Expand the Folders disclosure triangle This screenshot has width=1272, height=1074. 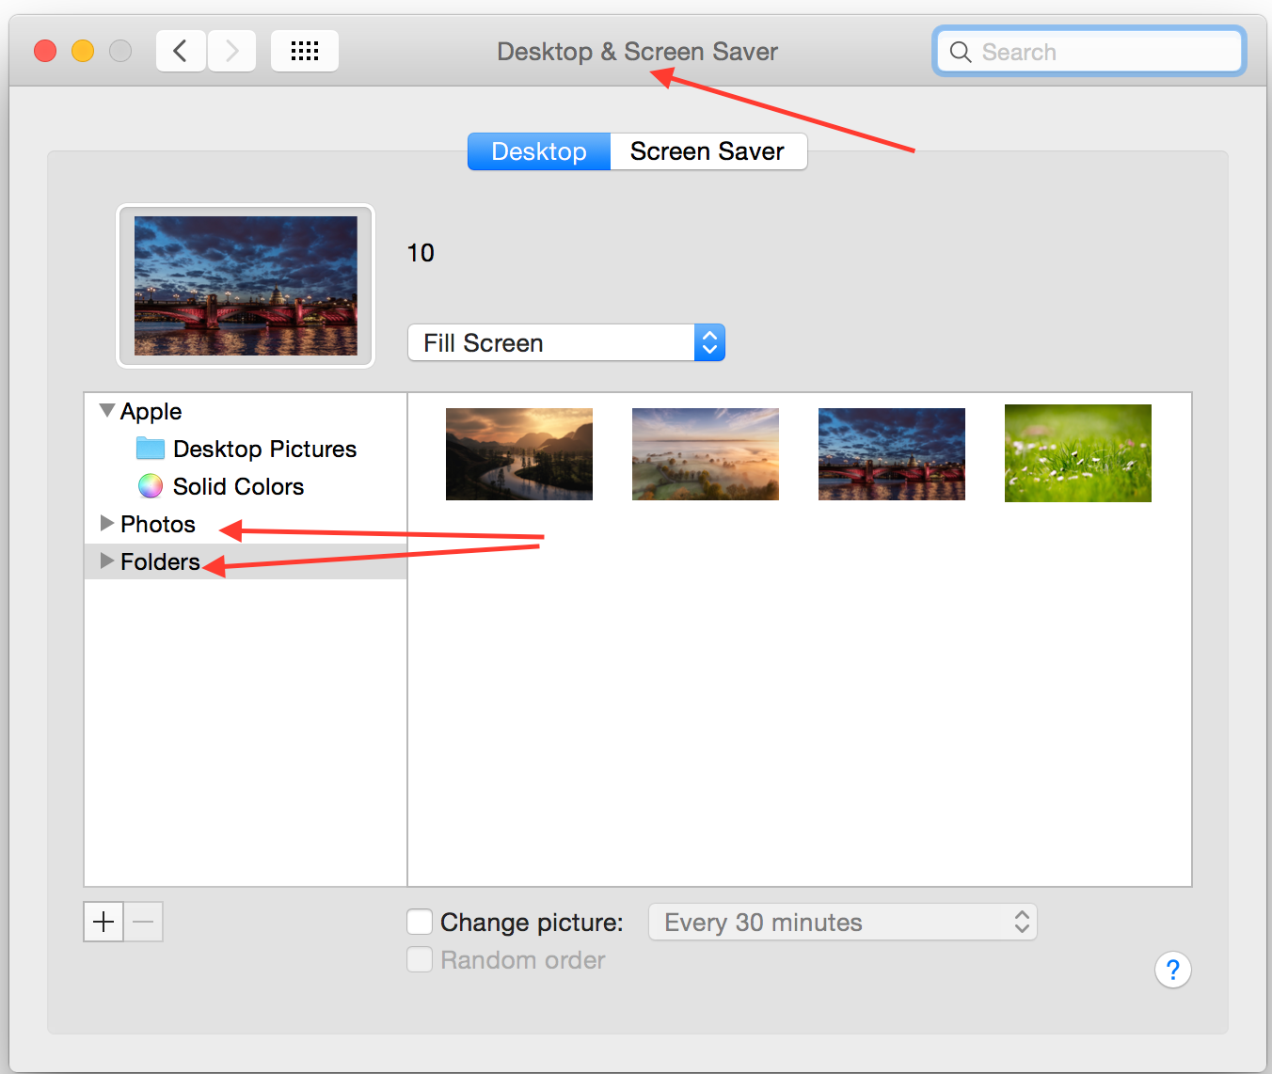[x=107, y=561]
